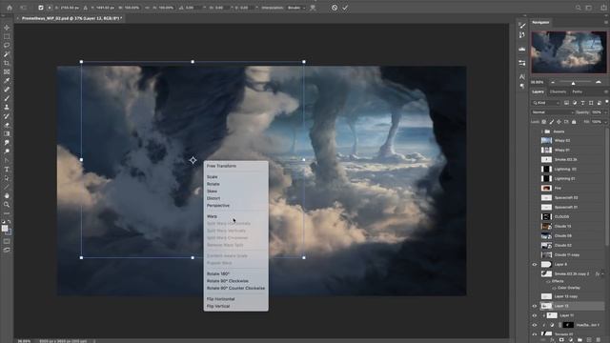Open the histogram panel icon

coord(522,49)
